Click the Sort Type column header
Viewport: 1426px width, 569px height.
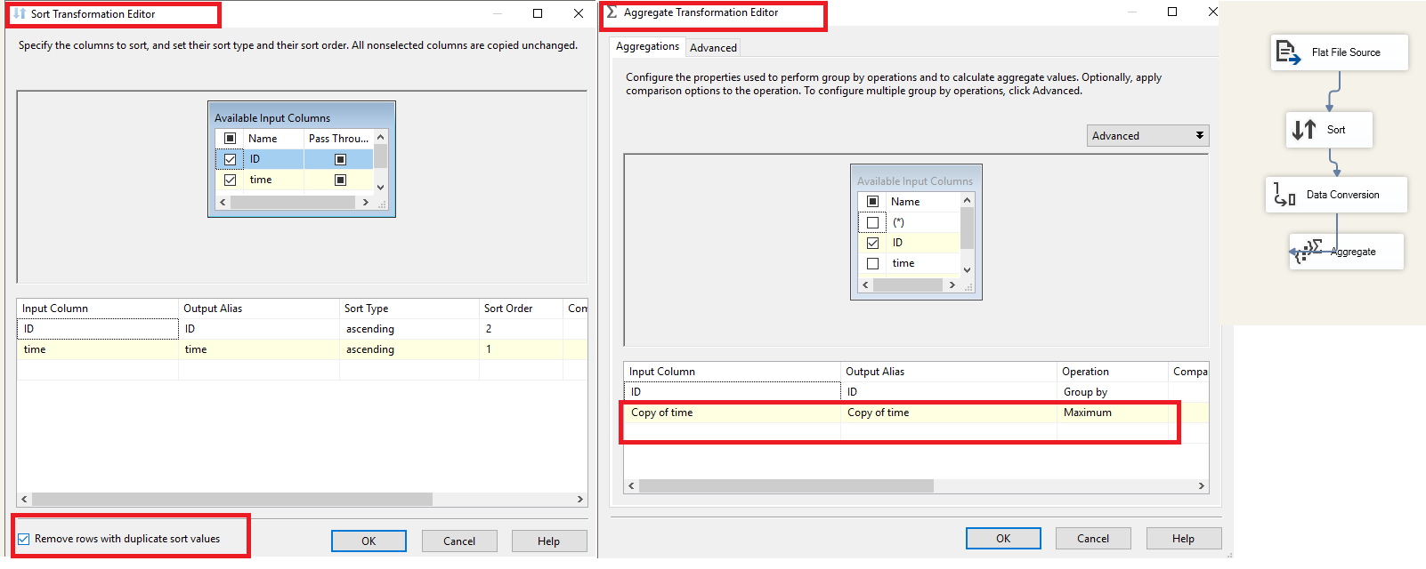point(409,309)
